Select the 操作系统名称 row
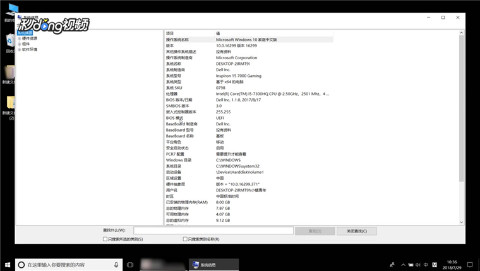 249,40
